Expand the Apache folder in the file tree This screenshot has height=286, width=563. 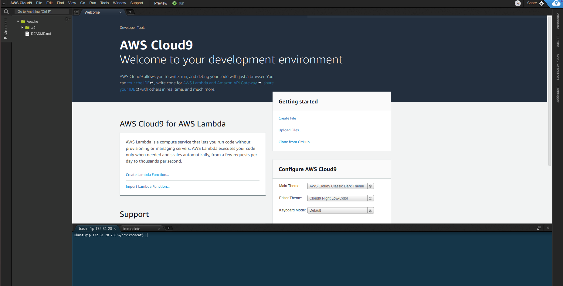pos(18,21)
